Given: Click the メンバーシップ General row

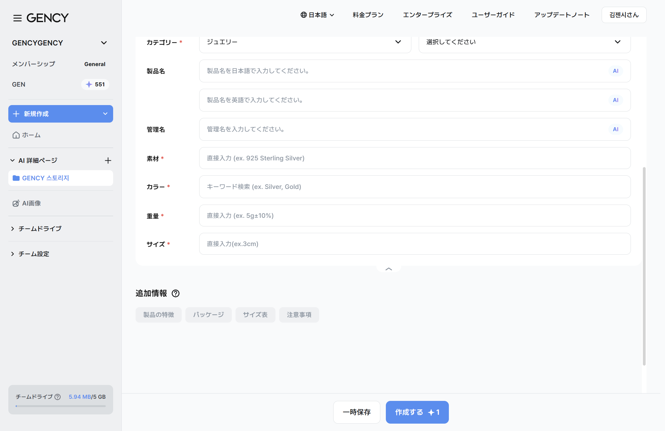Looking at the screenshot, I should tap(59, 64).
